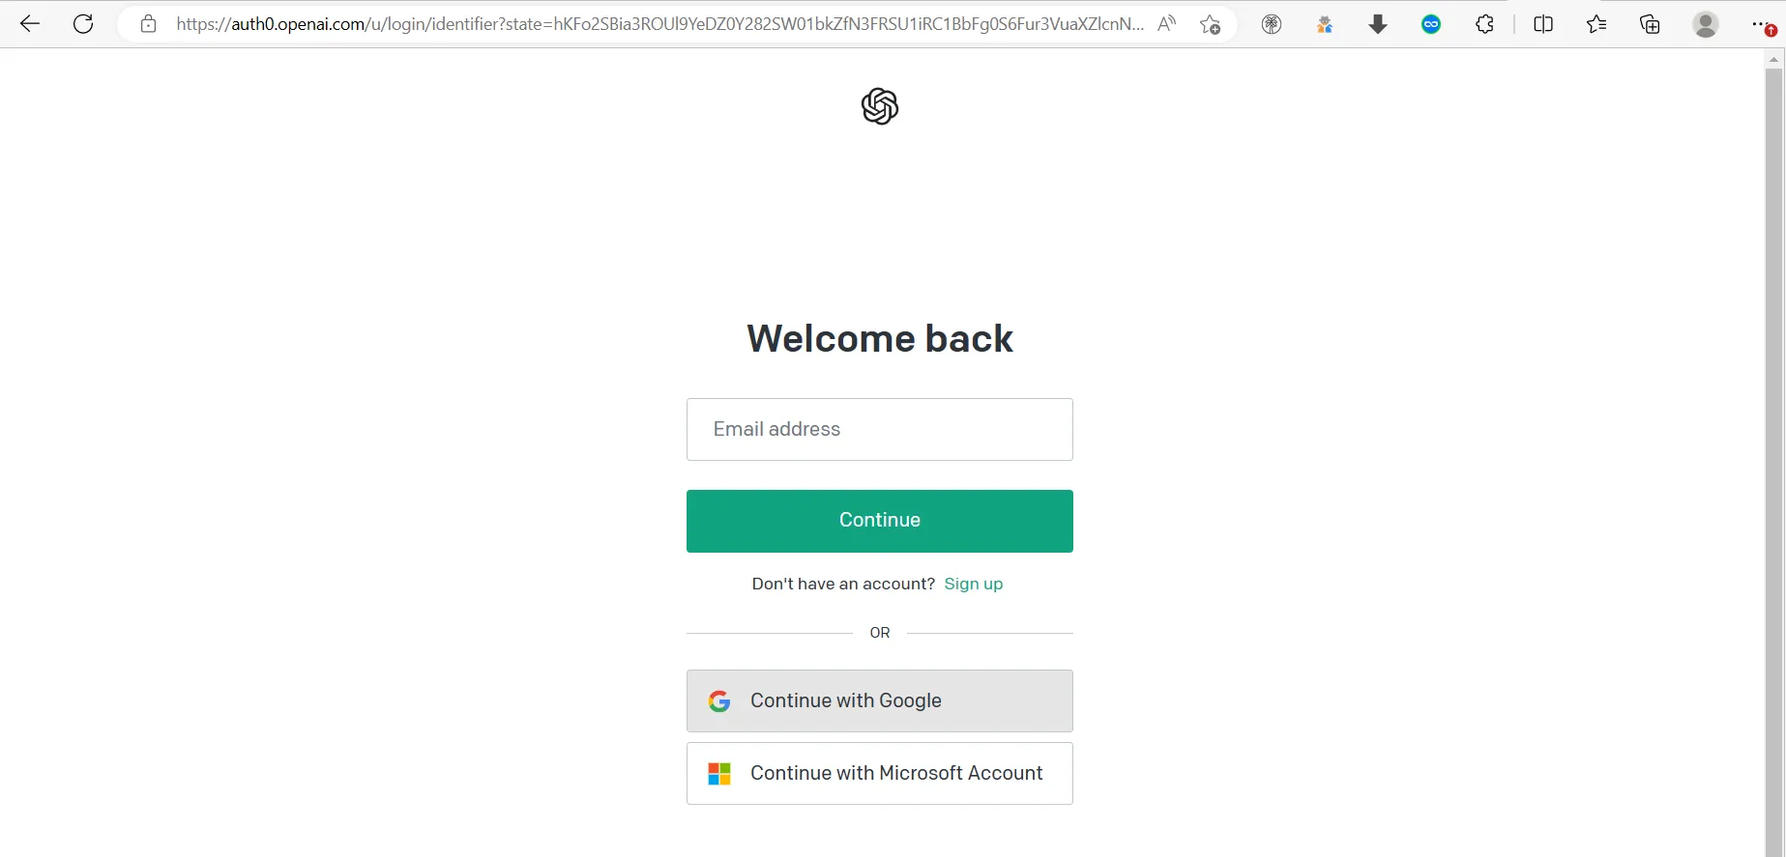Click the browser back arrow
This screenshot has width=1786, height=857.
tap(30, 24)
